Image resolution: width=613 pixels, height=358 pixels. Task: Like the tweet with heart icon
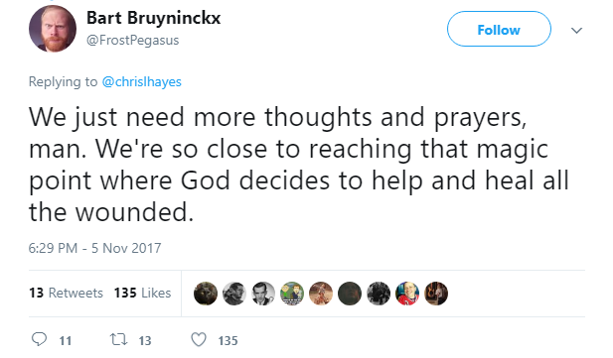(199, 339)
